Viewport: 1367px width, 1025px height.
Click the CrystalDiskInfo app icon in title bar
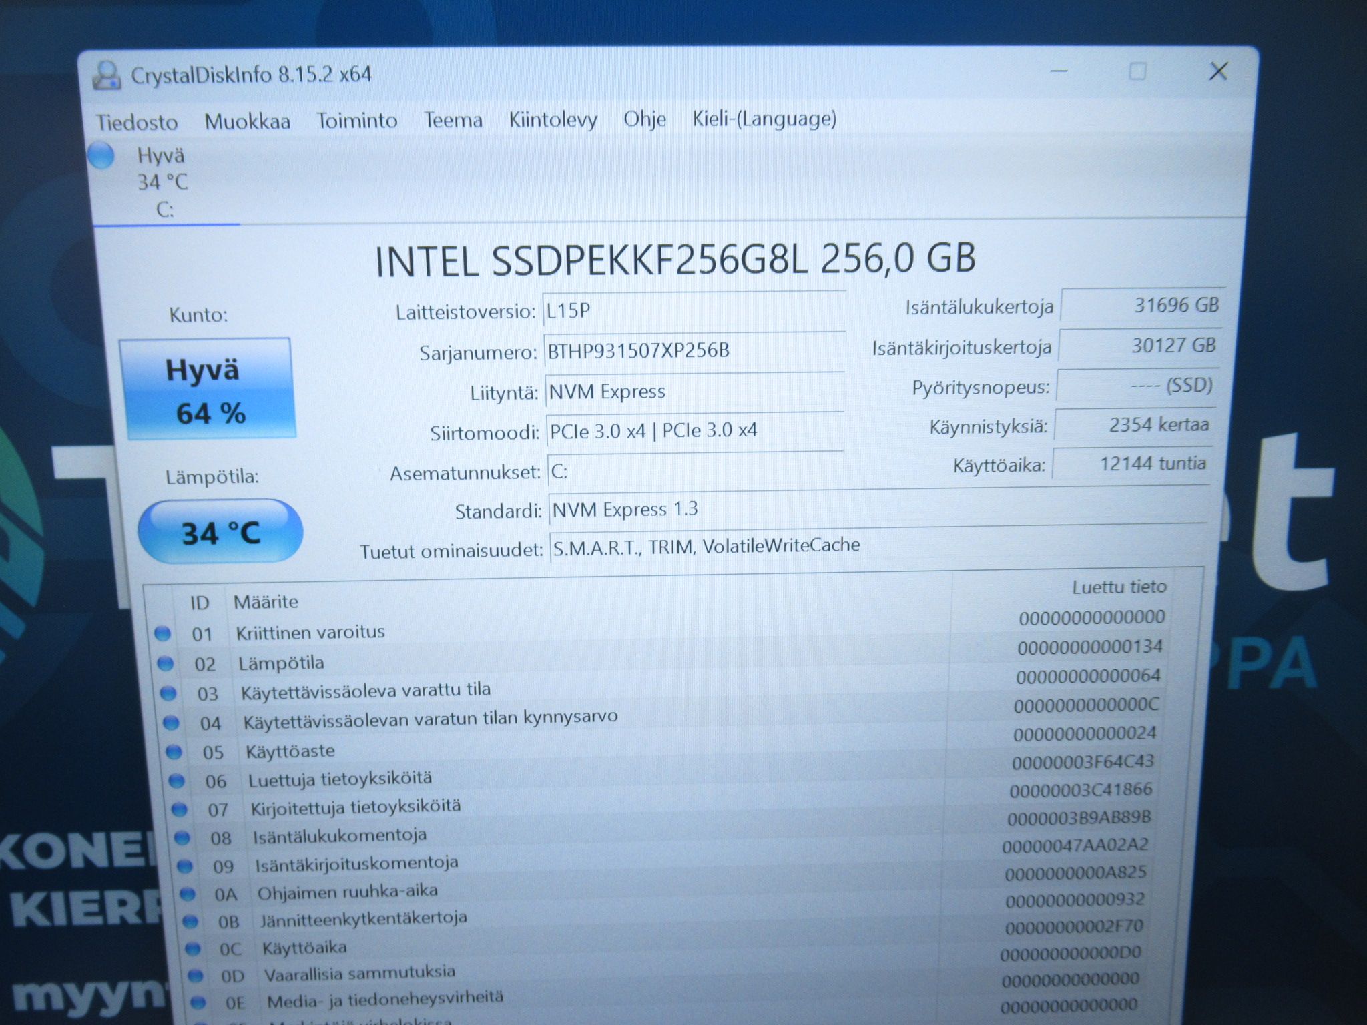(107, 75)
